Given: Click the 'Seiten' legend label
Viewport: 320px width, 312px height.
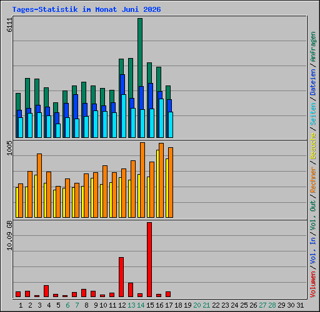Looking at the screenshot, I should tap(313, 114).
